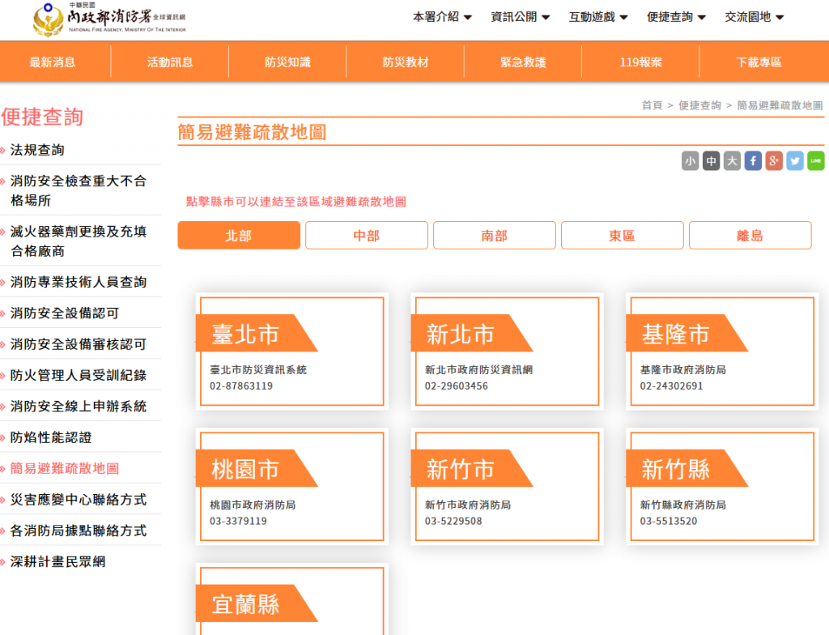Open 下載專區 in orange navigation bar

click(x=759, y=62)
